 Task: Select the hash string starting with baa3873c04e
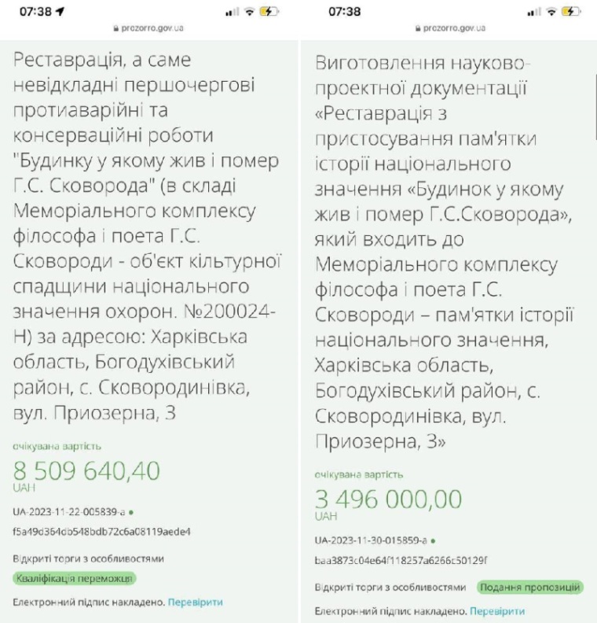click(401, 560)
